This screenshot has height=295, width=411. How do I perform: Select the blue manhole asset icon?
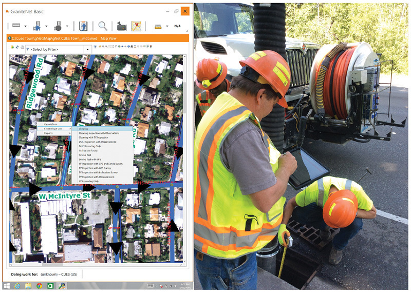coord(37,26)
